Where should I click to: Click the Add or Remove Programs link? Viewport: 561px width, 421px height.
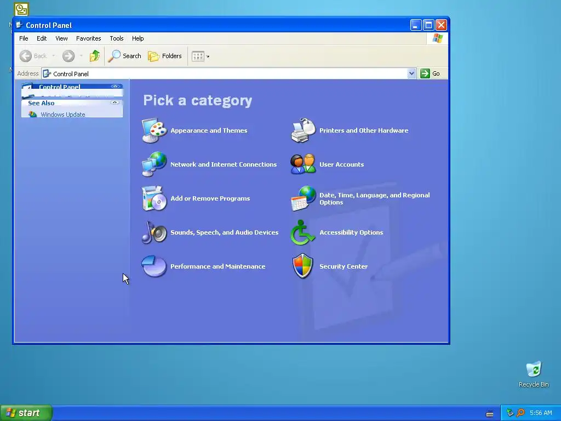coord(210,198)
